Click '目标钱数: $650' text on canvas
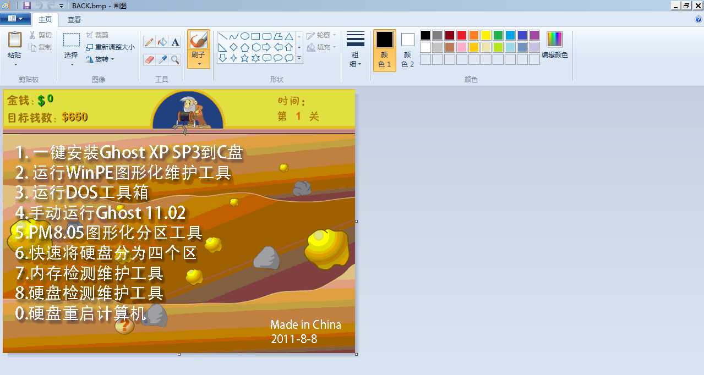The width and height of the screenshot is (704, 375). pyautogui.click(x=47, y=117)
